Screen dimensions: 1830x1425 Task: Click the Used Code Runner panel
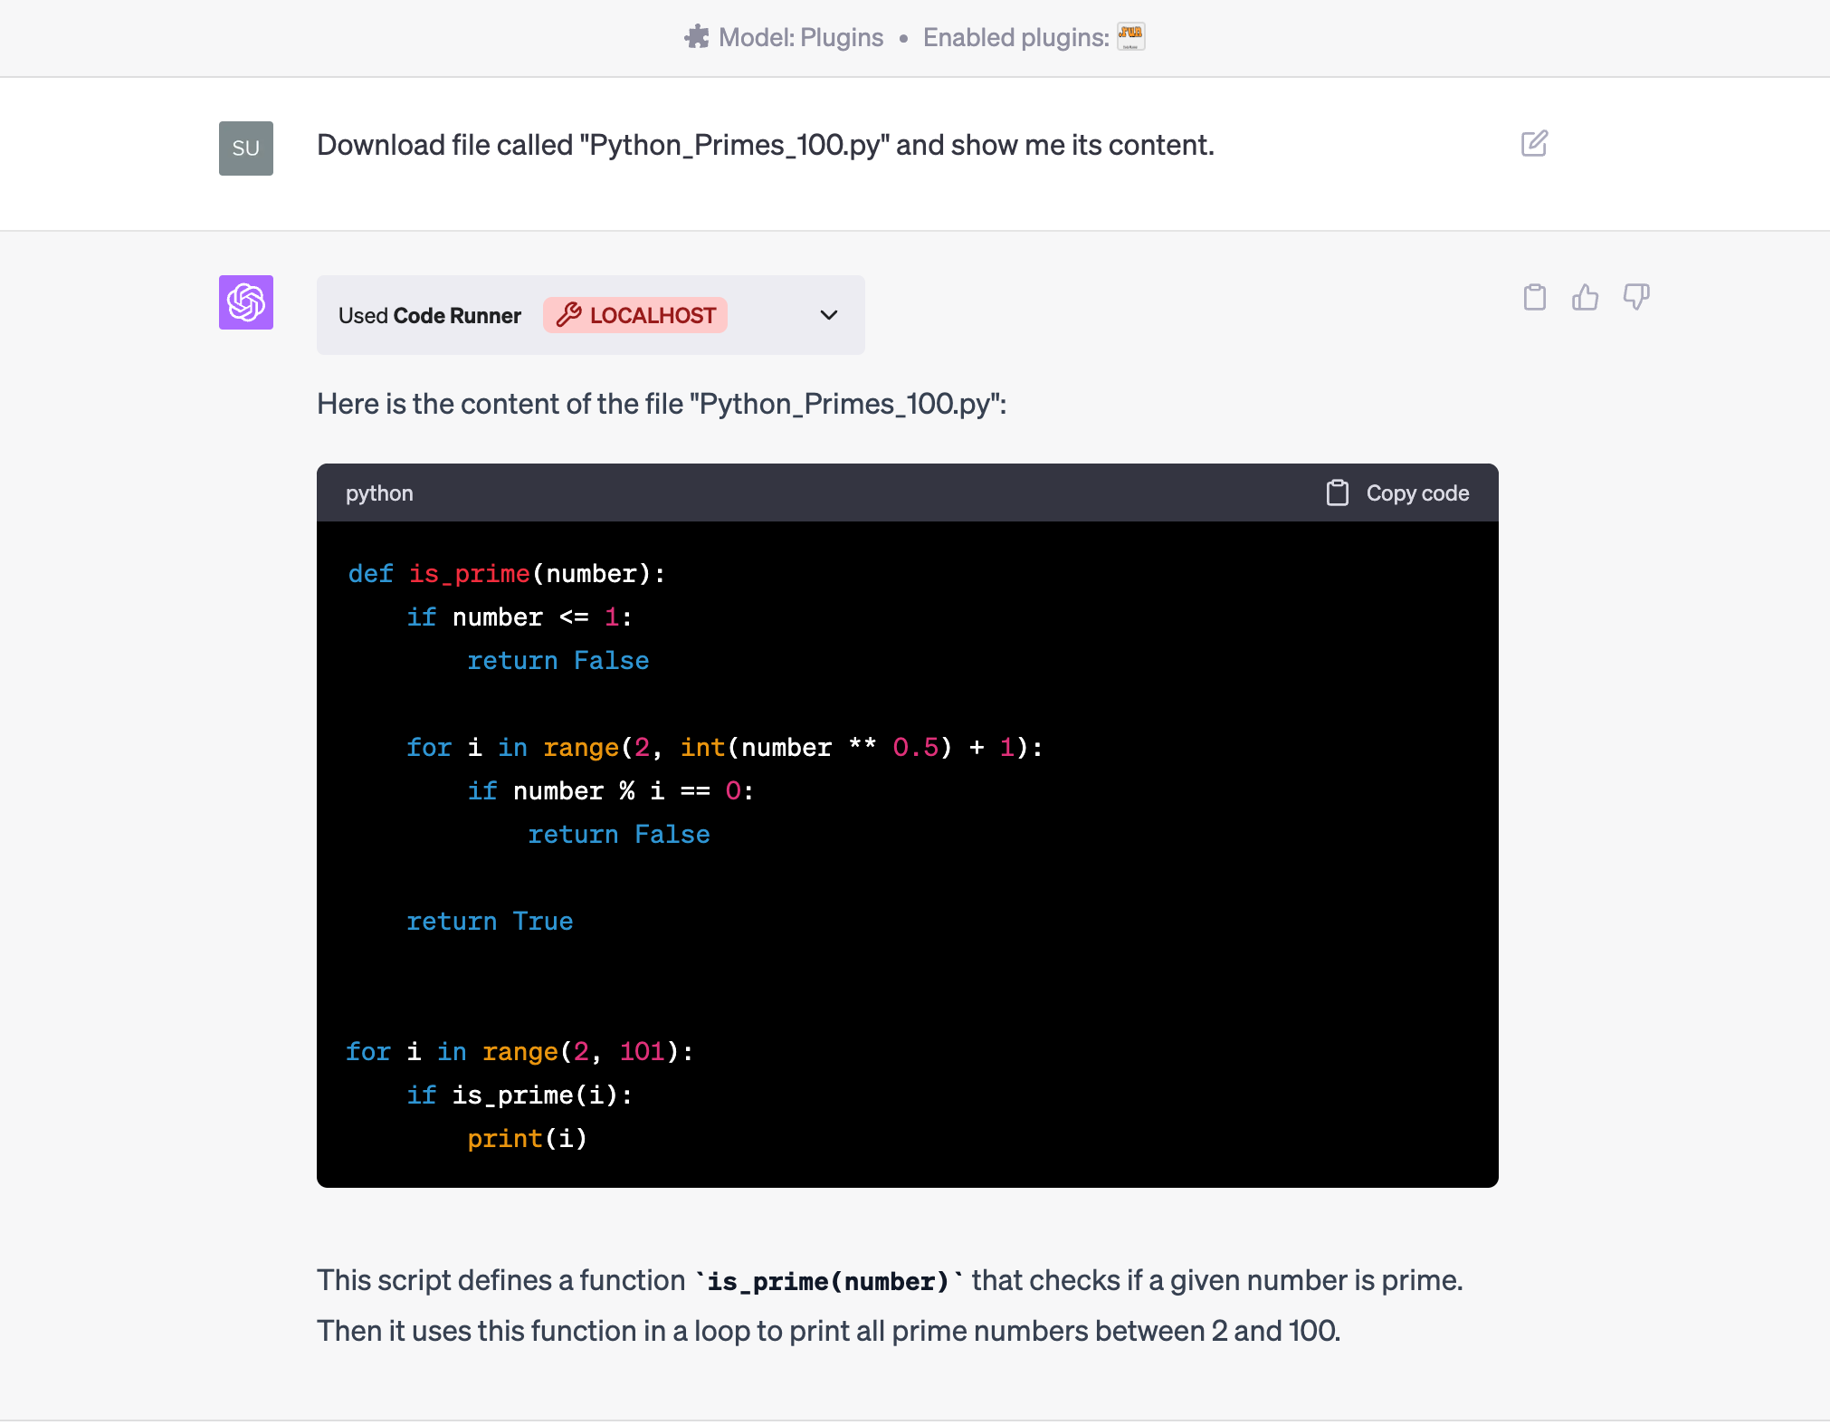tap(430, 316)
